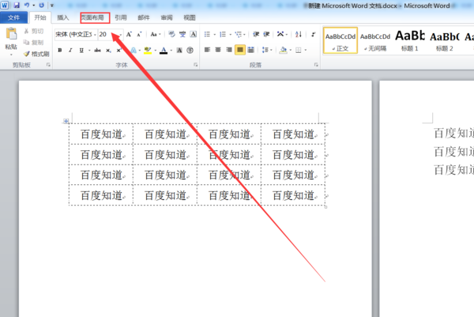The width and height of the screenshot is (474, 317).
Task: Click the Save icon in quick access toolbar
Action: pos(17,6)
